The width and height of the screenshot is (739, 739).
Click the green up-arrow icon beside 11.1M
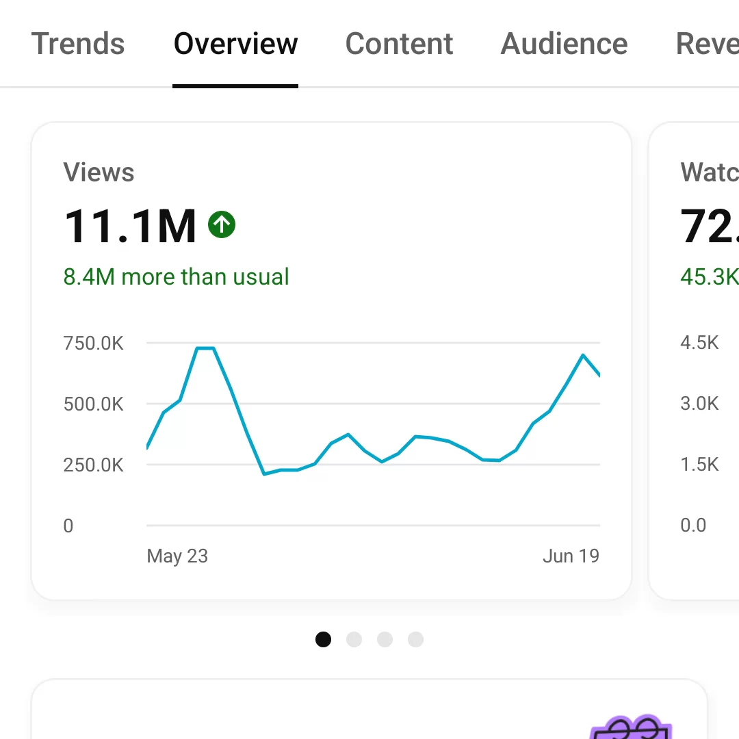[222, 224]
